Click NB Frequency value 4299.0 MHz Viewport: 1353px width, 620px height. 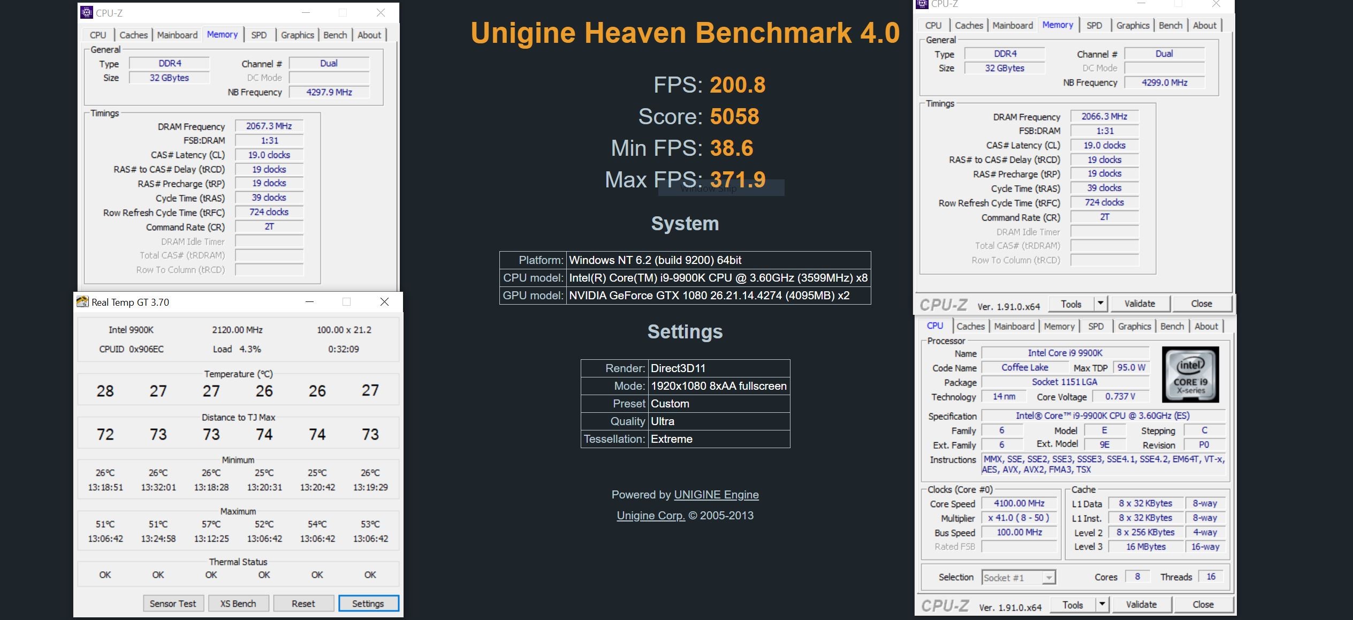coord(1165,82)
